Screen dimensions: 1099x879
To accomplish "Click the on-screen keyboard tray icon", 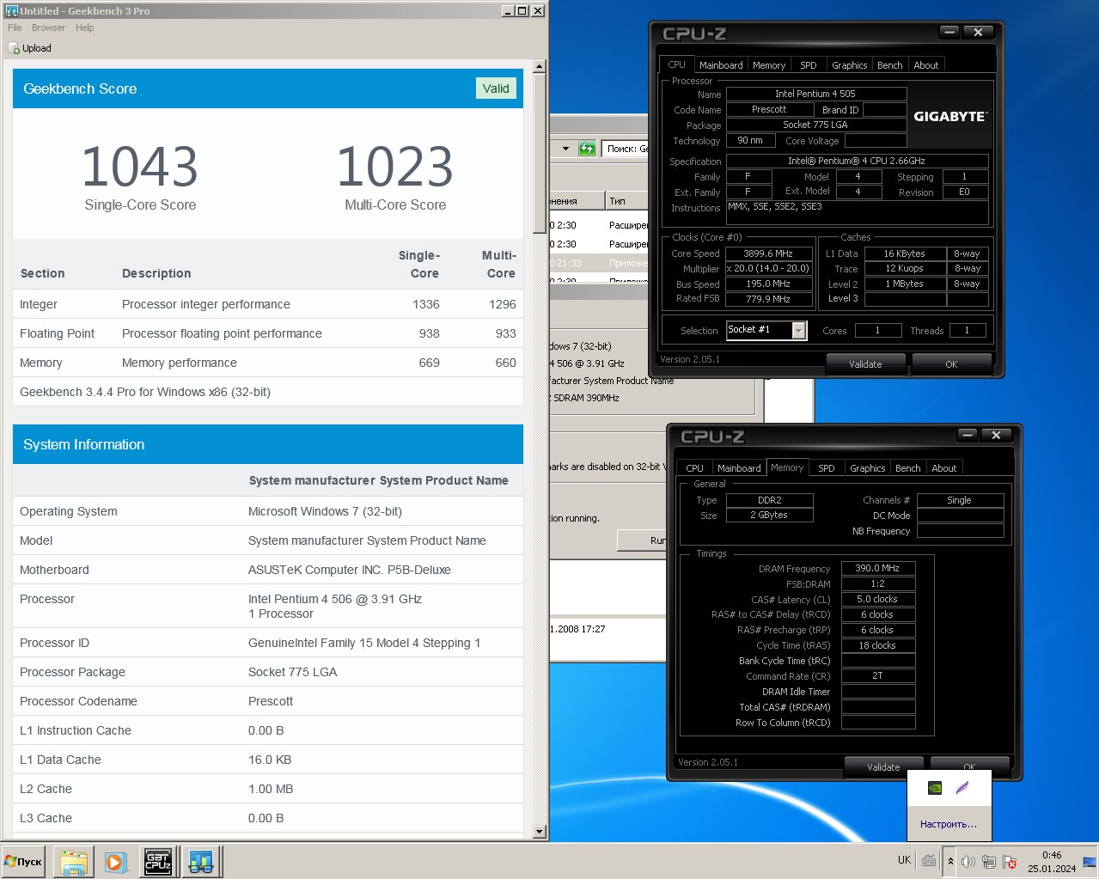I will 929,860.
